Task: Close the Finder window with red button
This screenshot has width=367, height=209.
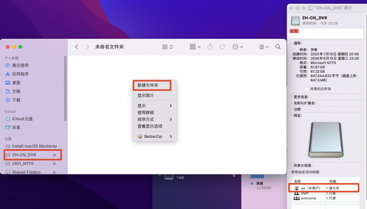Action: pos(8,47)
